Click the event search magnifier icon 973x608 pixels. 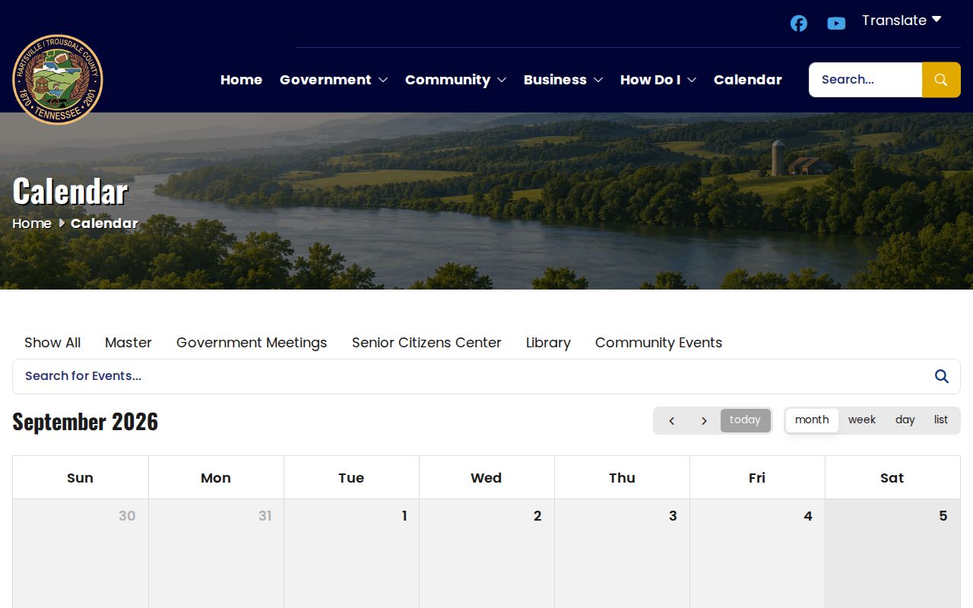click(942, 376)
